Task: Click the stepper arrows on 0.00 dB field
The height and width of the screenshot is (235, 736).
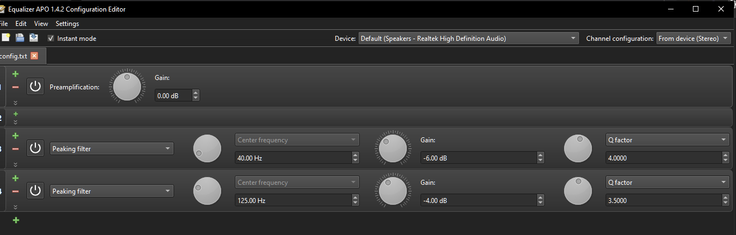Action: pyautogui.click(x=195, y=95)
